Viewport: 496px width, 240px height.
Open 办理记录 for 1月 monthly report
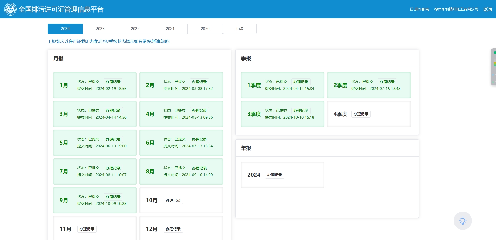113,82
